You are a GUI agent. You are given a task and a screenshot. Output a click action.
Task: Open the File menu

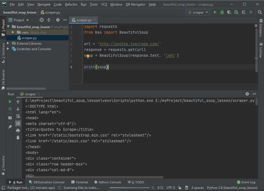(12, 5)
